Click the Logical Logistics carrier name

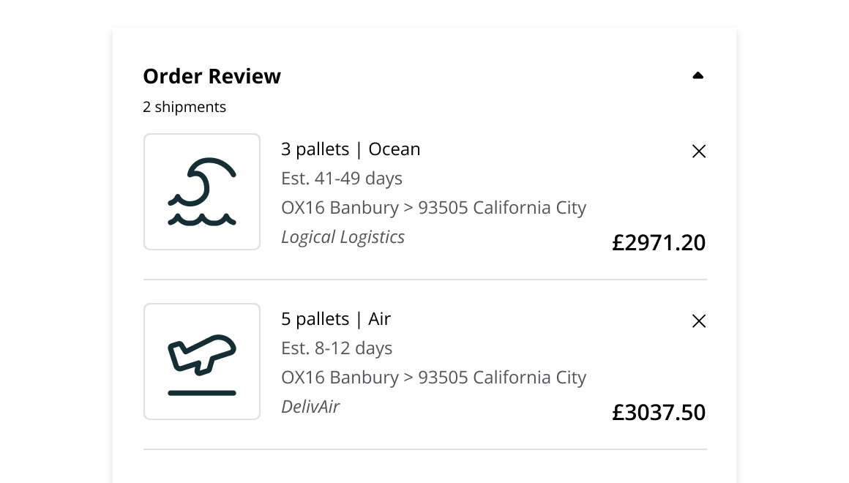pyautogui.click(x=343, y=237)
